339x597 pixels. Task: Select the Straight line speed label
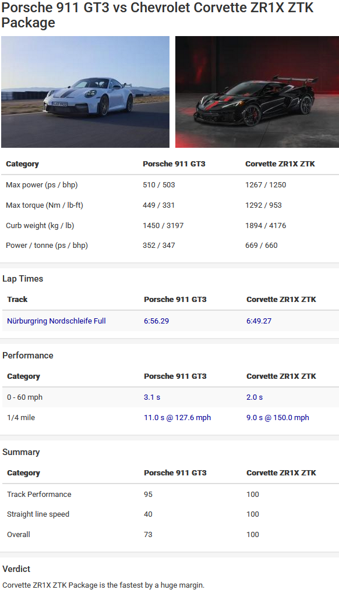[38, 514]
